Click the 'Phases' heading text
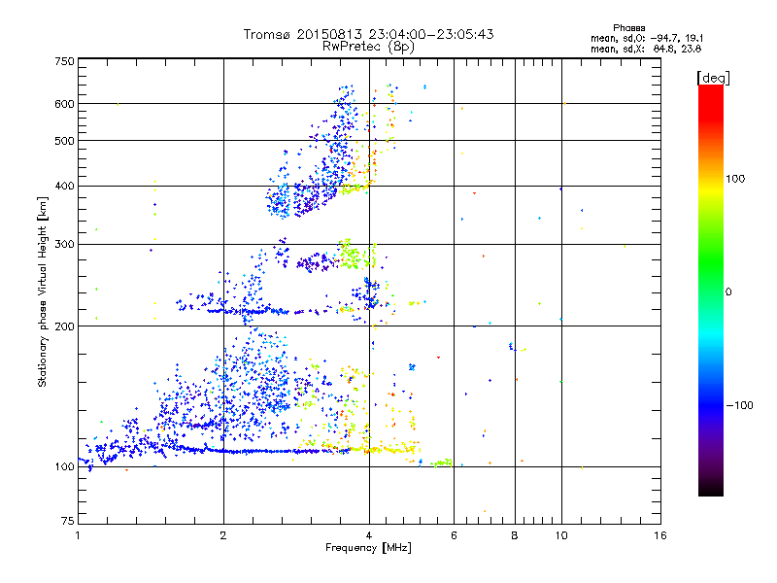Image resolution: width=777 pixels, height=583 pixels. (x=628, y=28)
